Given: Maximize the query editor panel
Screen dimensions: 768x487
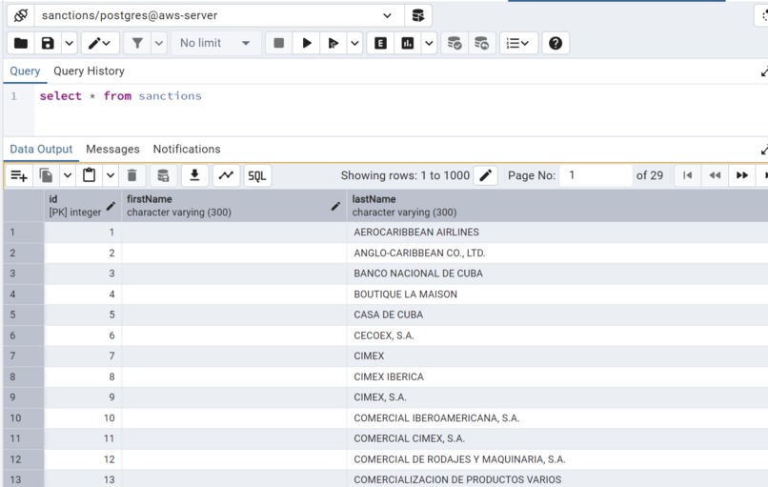Looking at the screenshot, I should [763, 71].
